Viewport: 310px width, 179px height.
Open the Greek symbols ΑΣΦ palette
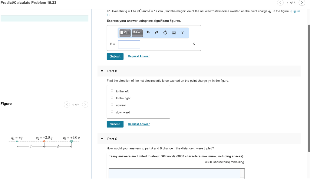[x=137, y=33]
